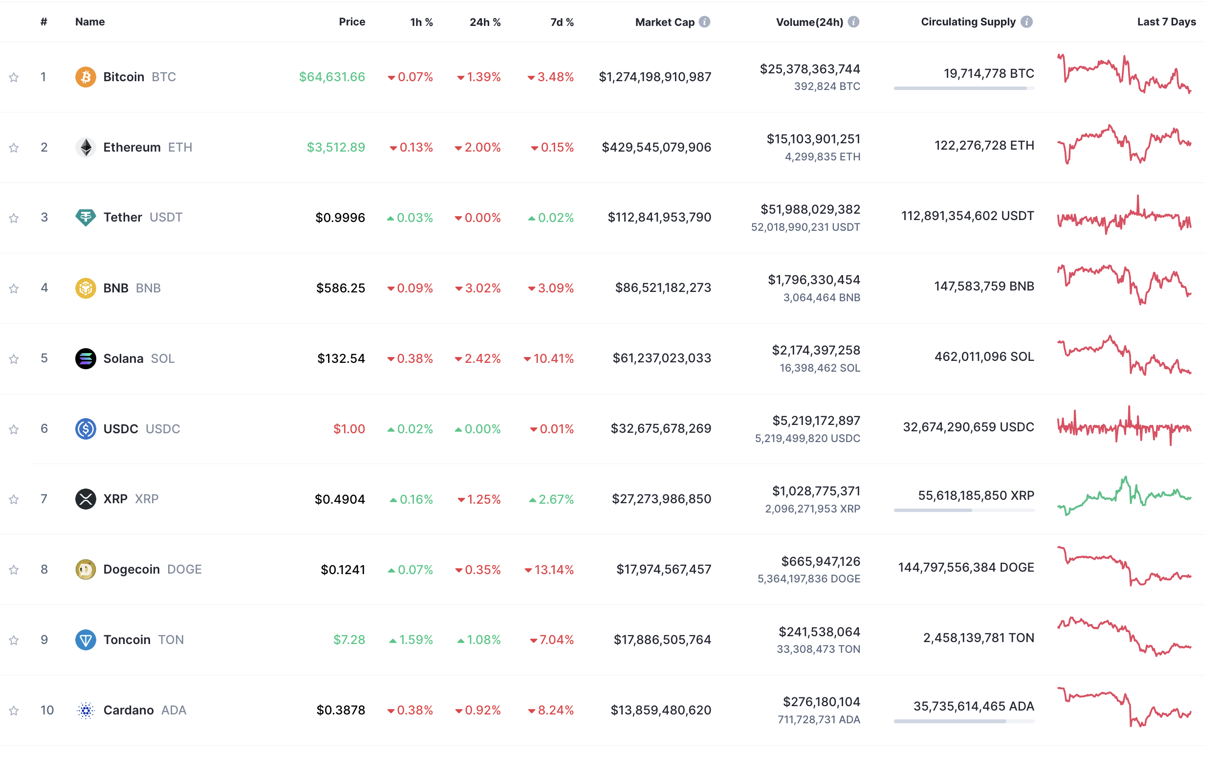Image resolution: width=1218 pixels, height=757 pixels.
Task: Star Bitcoin to add to watchlist
Action: pyautogui.click(x=14, y=78)
